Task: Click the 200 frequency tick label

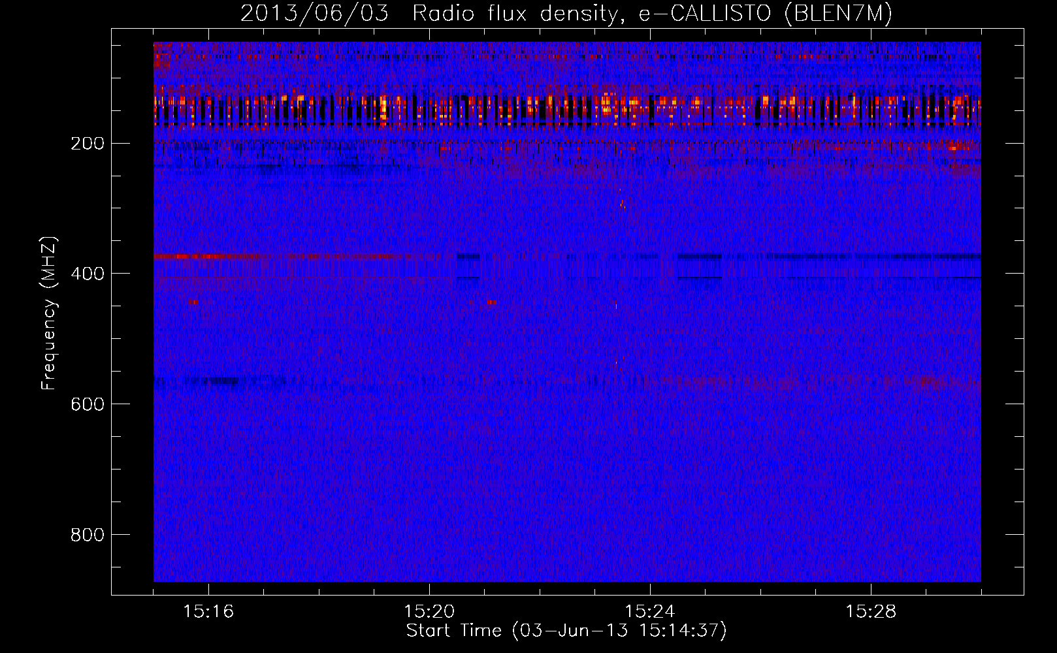Action: click(x=87, y=143)
